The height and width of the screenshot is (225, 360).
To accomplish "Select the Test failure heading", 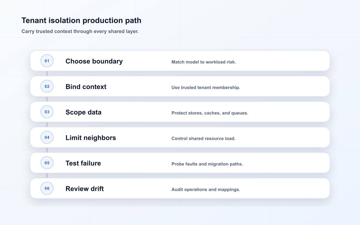I will pos(83,163).
